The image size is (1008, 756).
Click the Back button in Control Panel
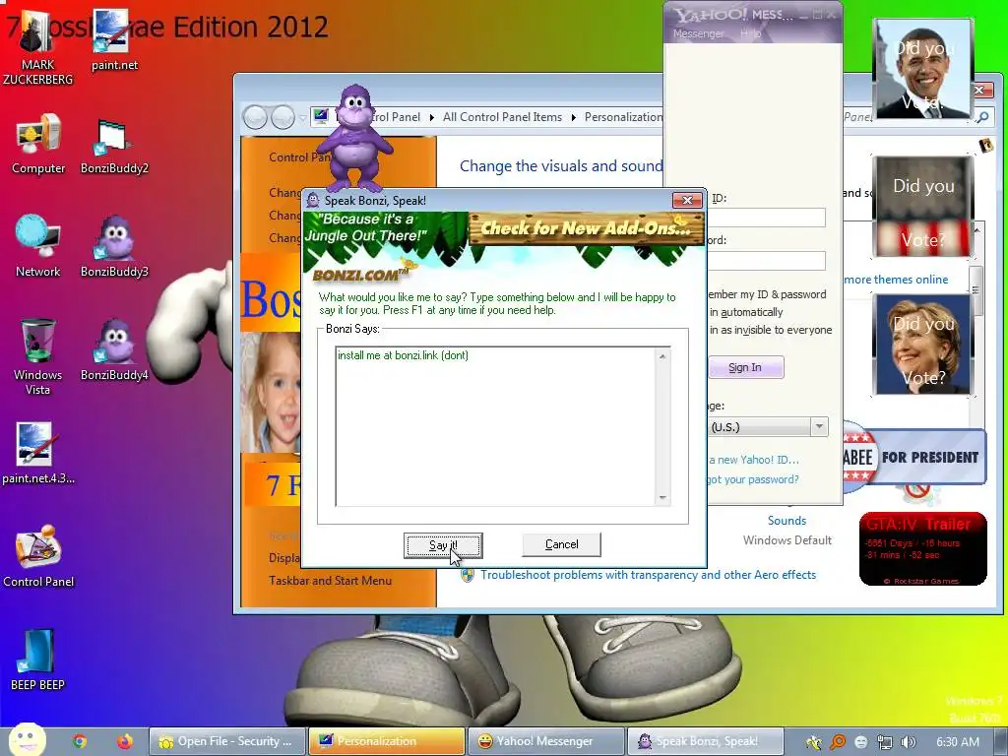point(255,117)
